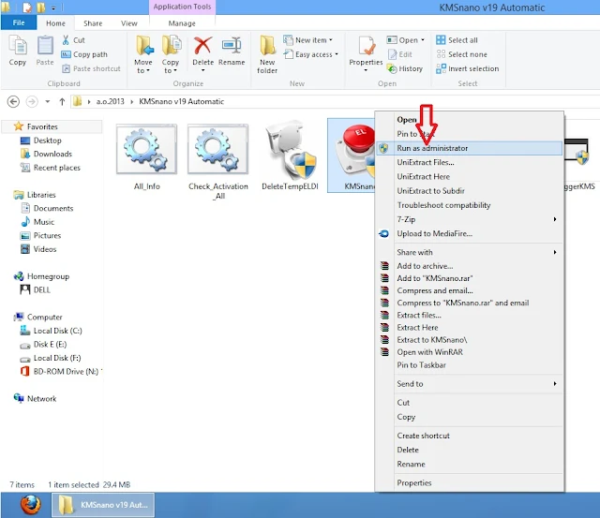Launch Firefox from the taskbar
The image size is (600, 518).
point(31,505)
